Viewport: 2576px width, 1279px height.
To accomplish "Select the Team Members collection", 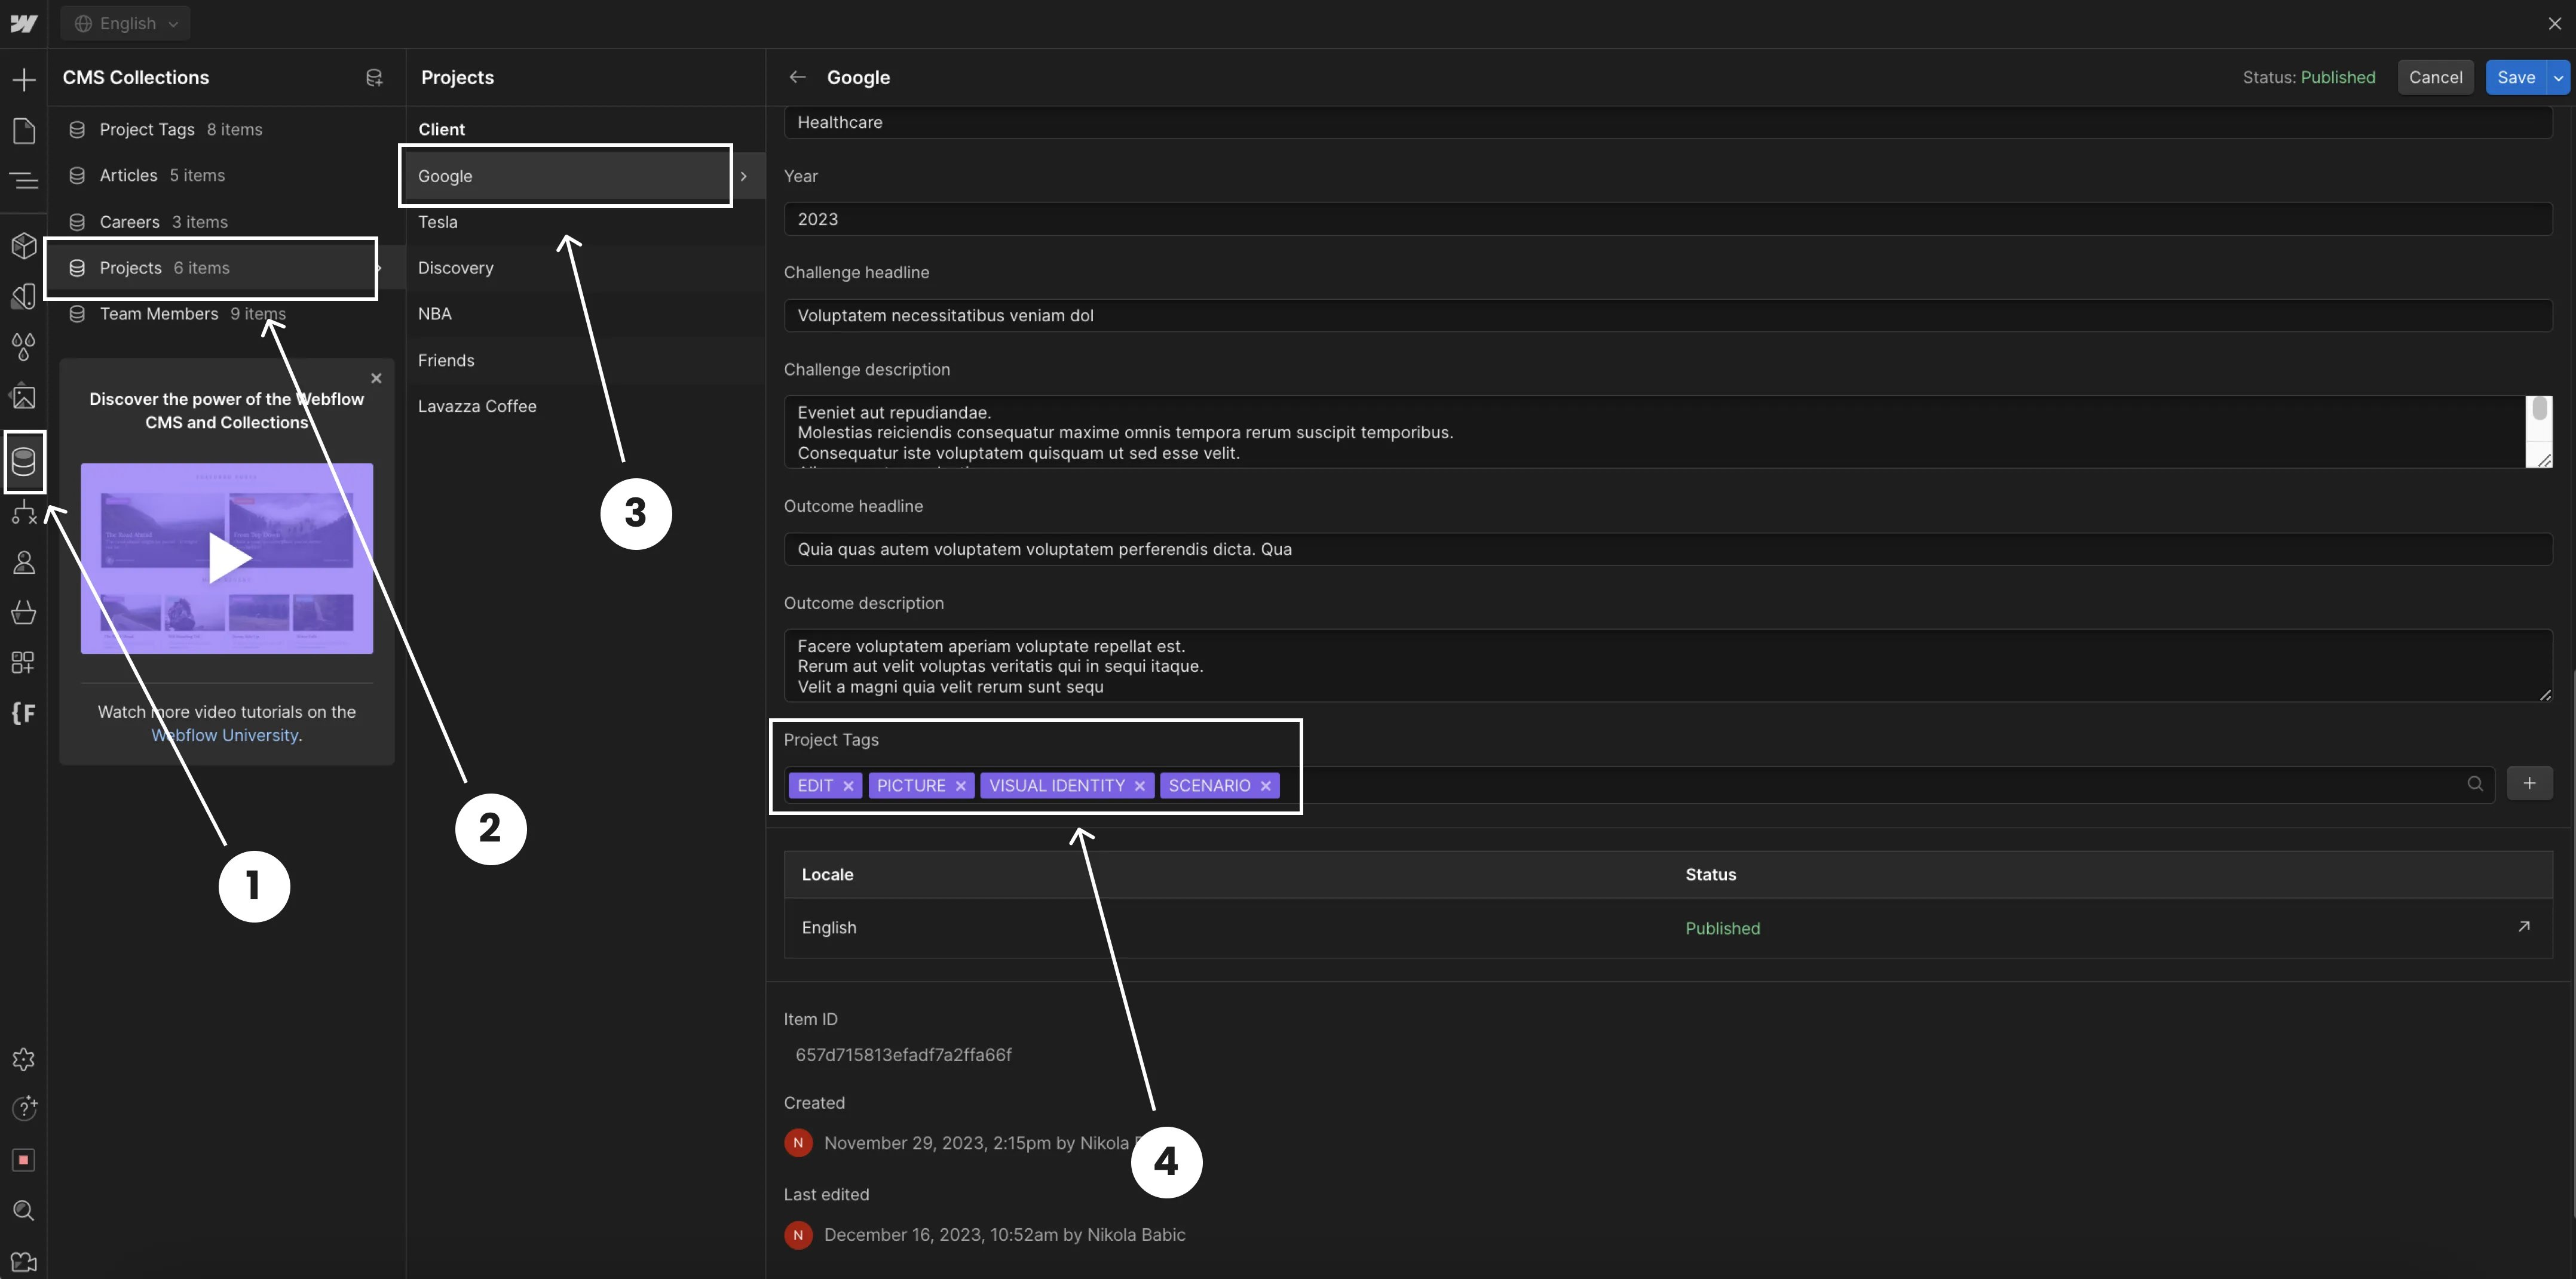I will coord(159,313).
